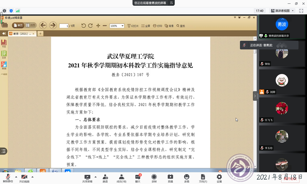Click the page number input field

coord(64,26)
